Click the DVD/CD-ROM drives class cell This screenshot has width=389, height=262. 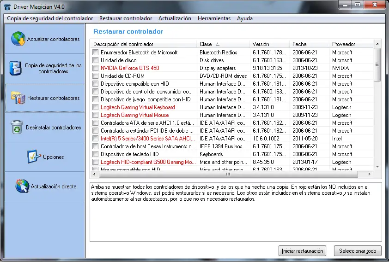point(223,76)
